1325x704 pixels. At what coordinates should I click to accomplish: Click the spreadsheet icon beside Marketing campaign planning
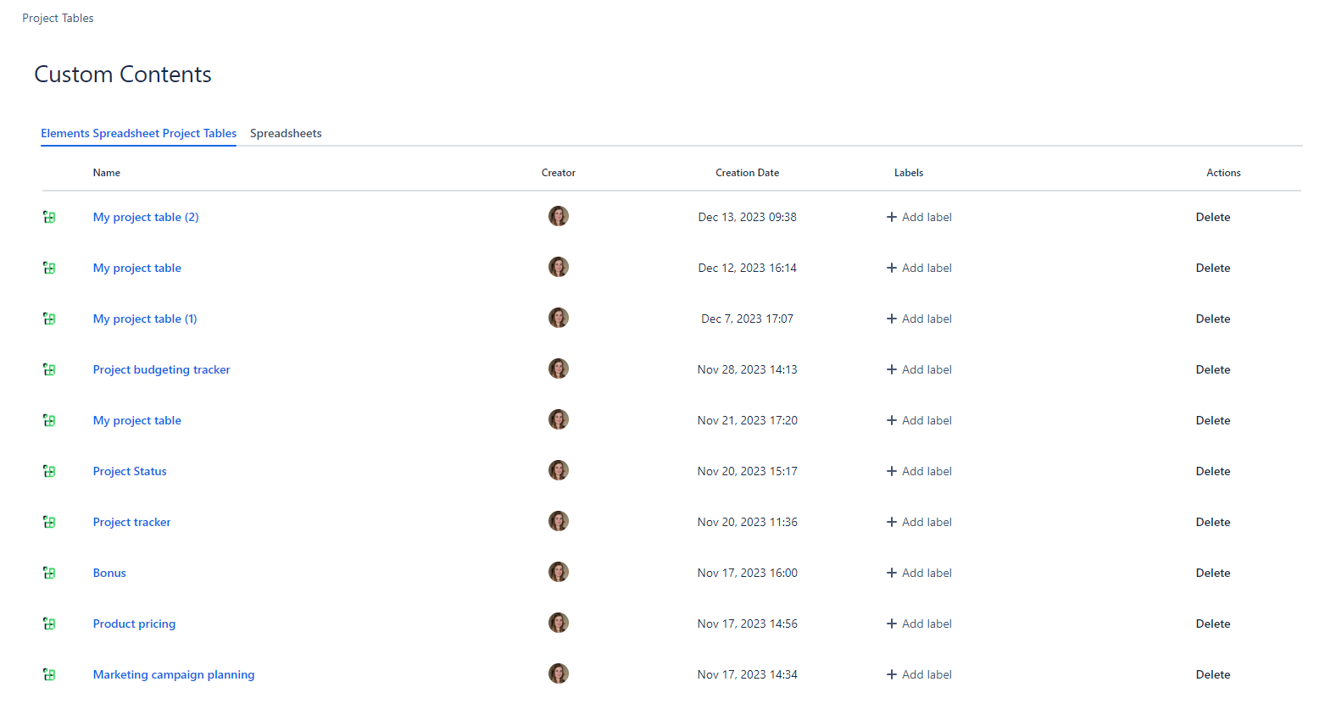[49, 674]
